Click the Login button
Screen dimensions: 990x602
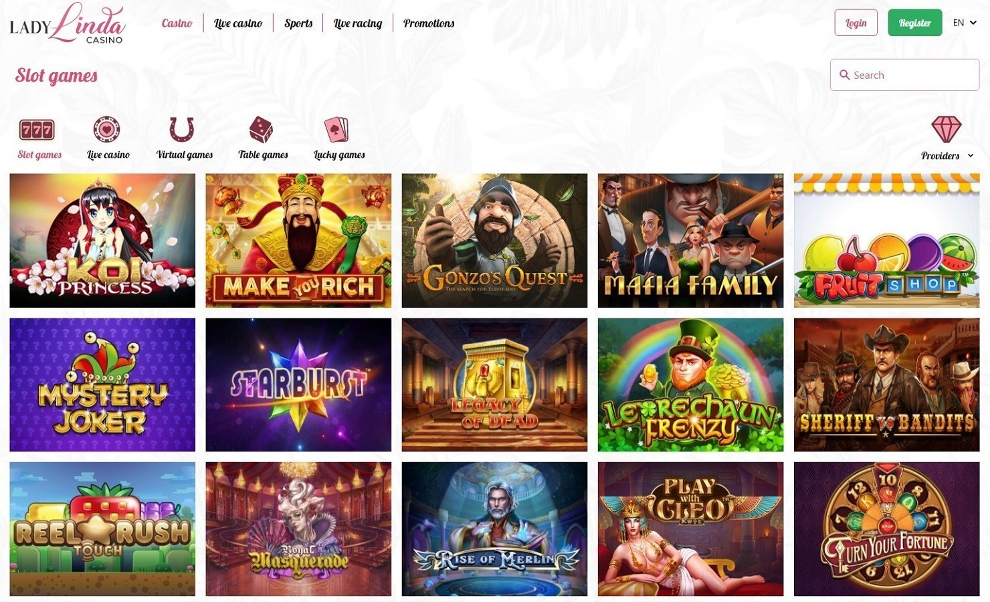(856, 23)
